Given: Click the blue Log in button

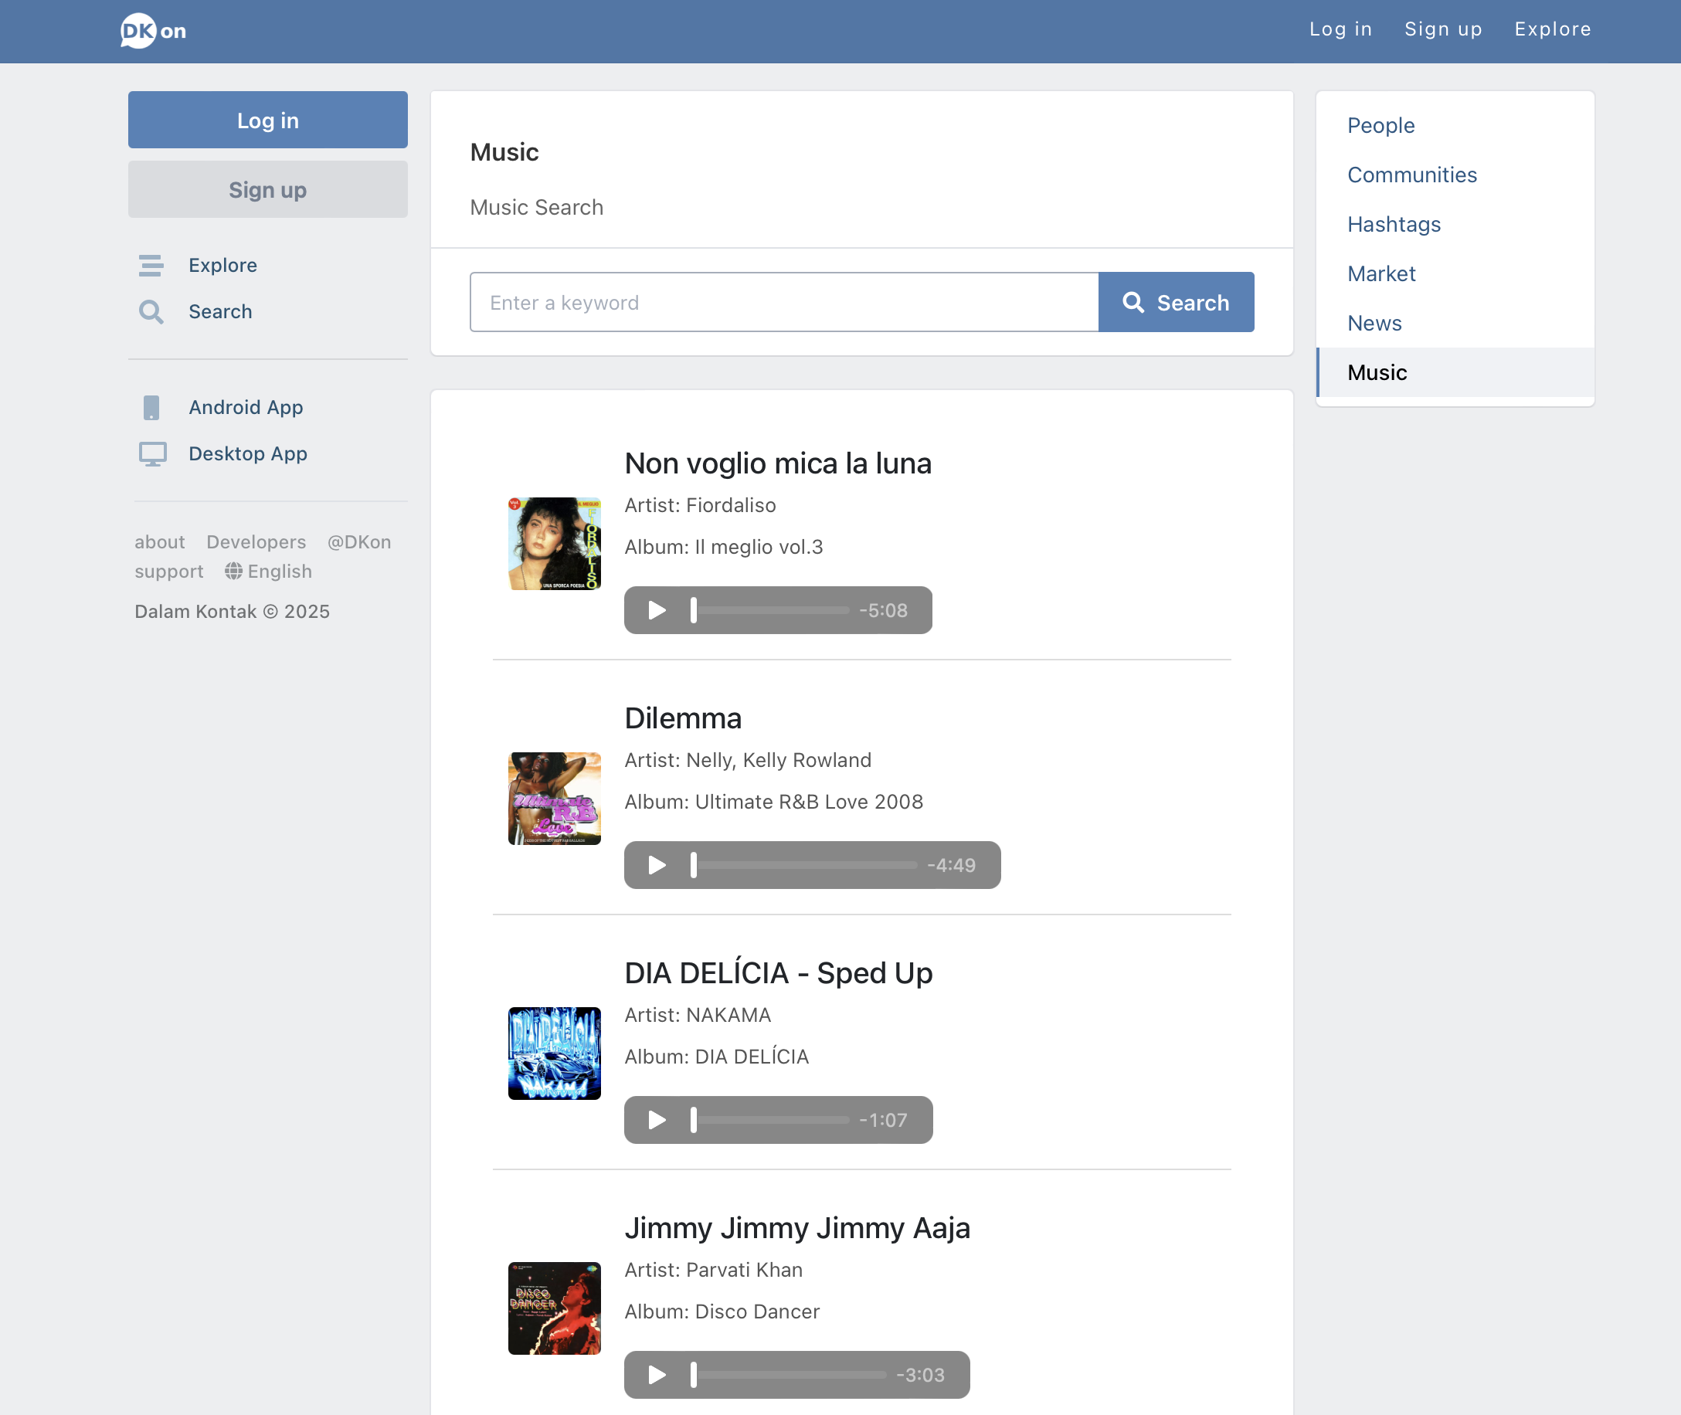Looking at the screenshot, I should tap(268, 120).
